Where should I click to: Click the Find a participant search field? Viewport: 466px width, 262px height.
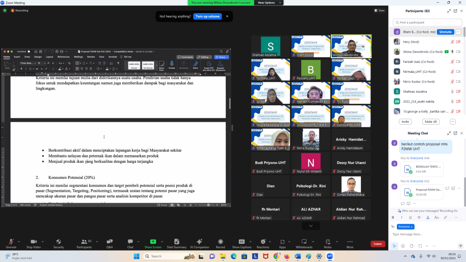coord(428,22)
